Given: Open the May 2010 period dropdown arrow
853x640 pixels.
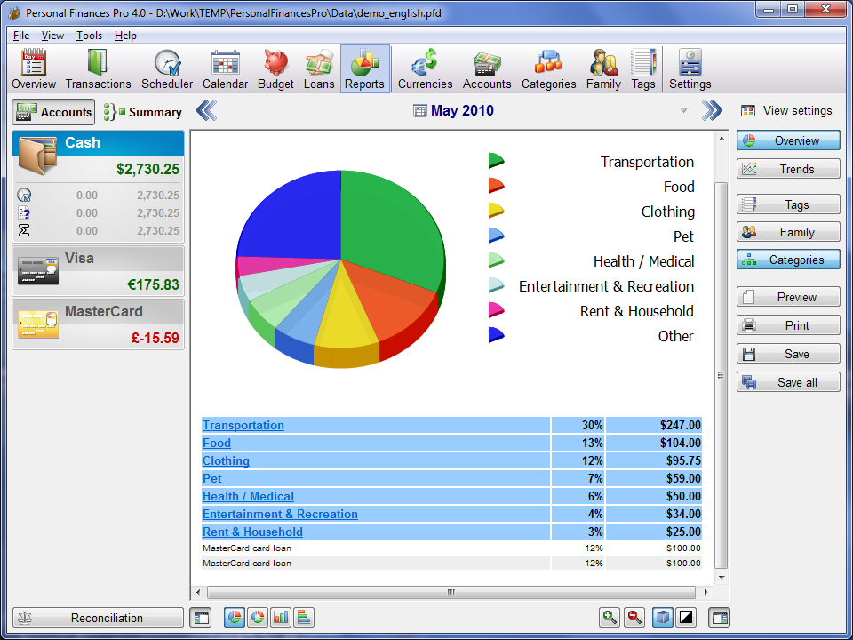Looking at the screenshot, I should click(x=684, y=110).
